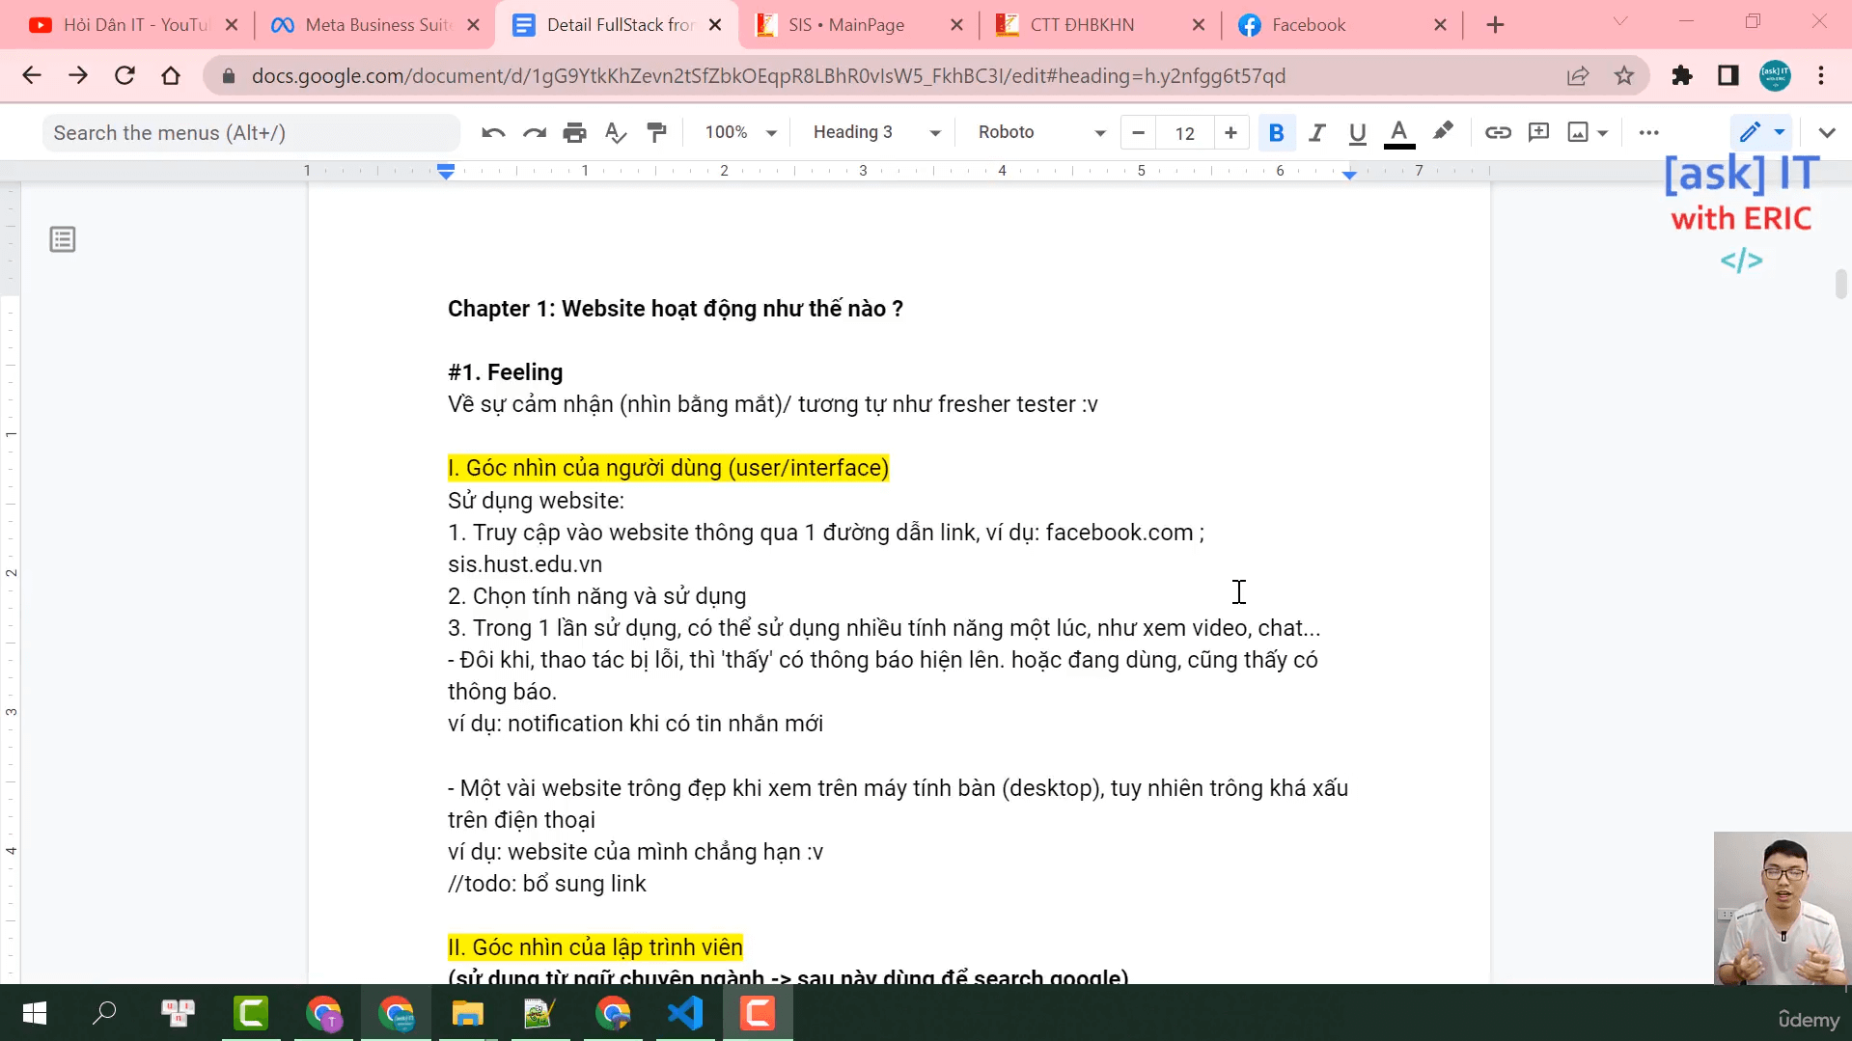1852x1041 pixels.
Task: Open the zoom level dropdown
Action: tap(740, 133)
